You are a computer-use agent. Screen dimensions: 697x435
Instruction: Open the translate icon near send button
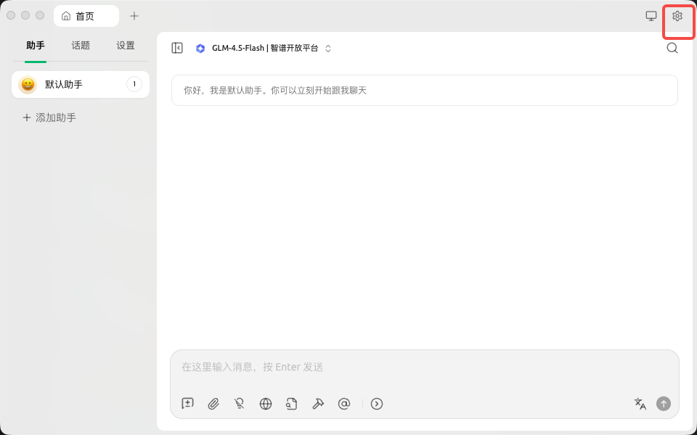(x=640, y=404)
